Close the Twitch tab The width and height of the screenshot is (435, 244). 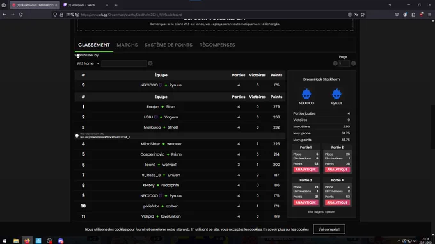click(107, 5)
